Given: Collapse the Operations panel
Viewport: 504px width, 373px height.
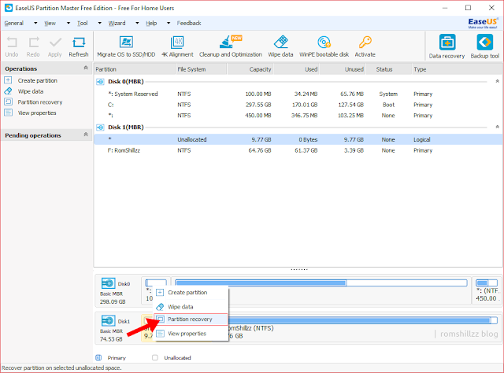Looking at the screenshot, I should click(x=86, y=68).
